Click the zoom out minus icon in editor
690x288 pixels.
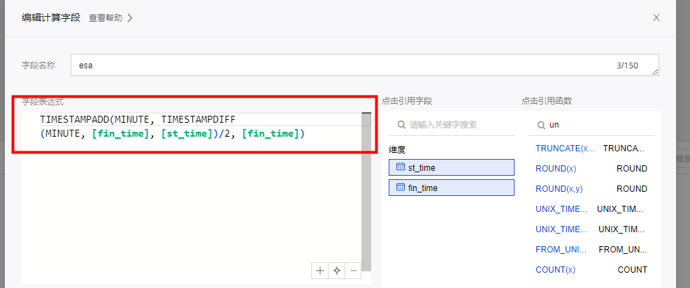point(354,271)
